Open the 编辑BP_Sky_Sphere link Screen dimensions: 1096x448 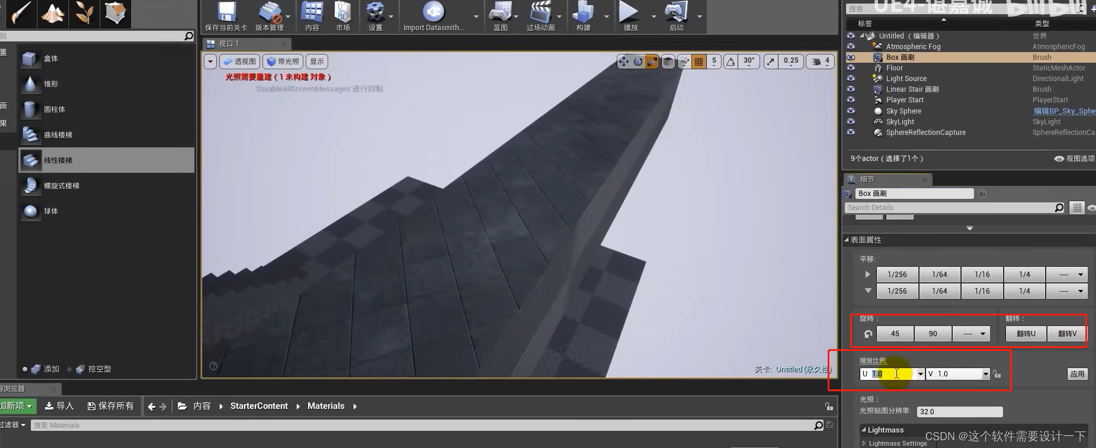click(x=1065, y=111)
